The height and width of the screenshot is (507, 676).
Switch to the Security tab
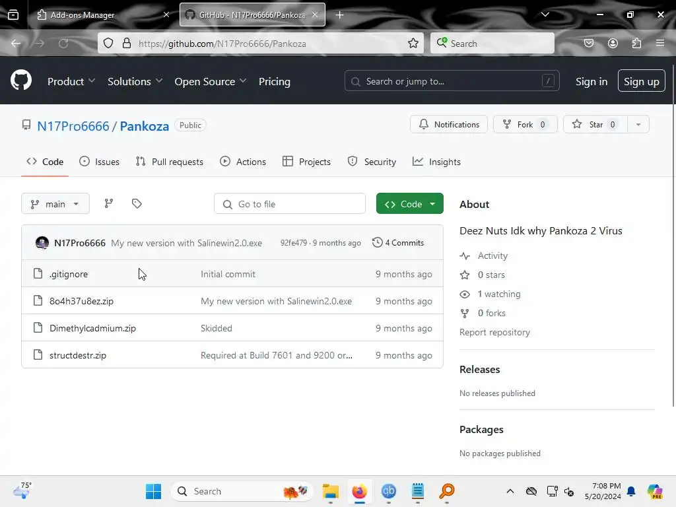click(372, 162)
